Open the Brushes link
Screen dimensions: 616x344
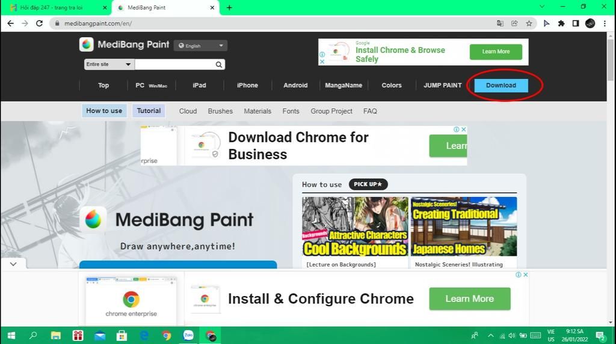220,111
